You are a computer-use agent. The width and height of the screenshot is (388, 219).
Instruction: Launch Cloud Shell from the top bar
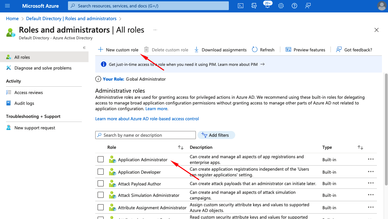tap(241, 6)
